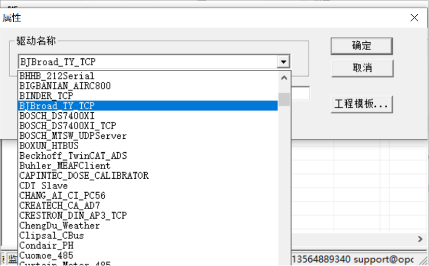
Task: Select BOXUN_HTBUS driver
Action: [x=148, y=146]
